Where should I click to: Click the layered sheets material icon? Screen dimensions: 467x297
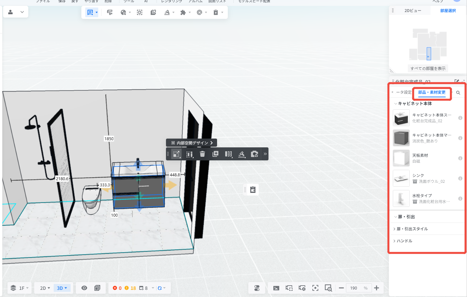153,12
